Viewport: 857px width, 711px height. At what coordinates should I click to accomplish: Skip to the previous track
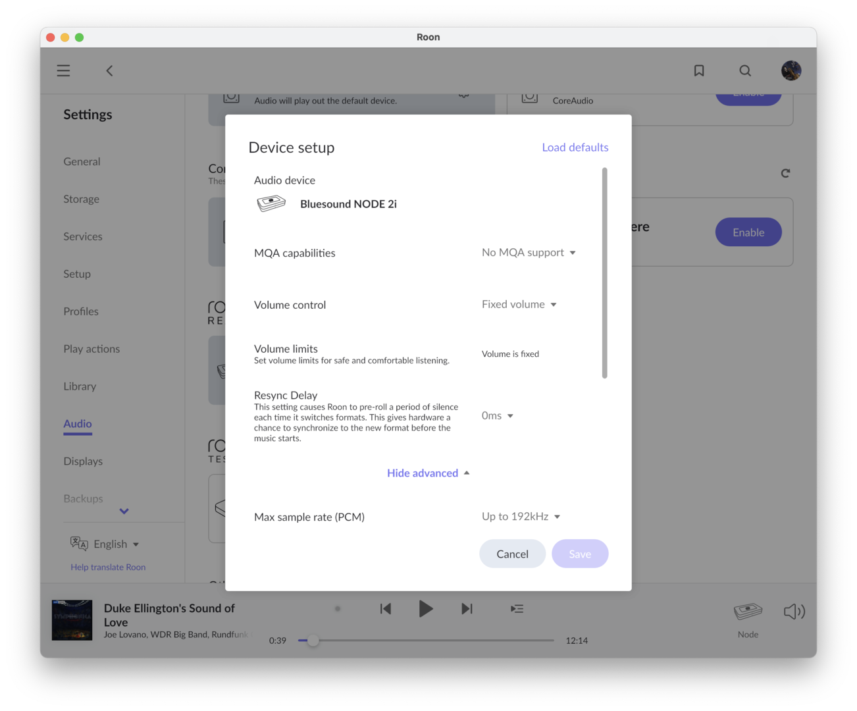click(x=386, y=609)
